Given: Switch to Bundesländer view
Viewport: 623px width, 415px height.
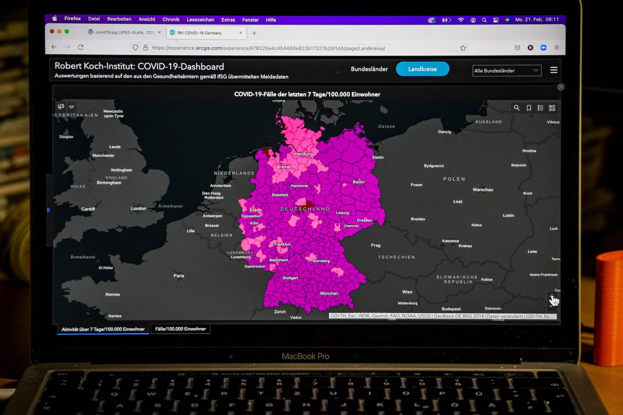Looking at the screenshot, I should tap(369, 69).
